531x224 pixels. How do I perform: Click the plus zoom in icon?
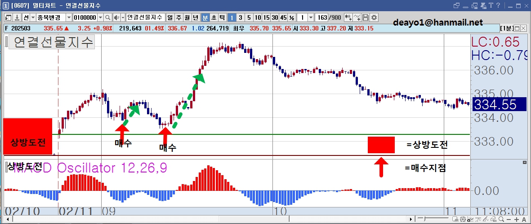coord(517,220)
